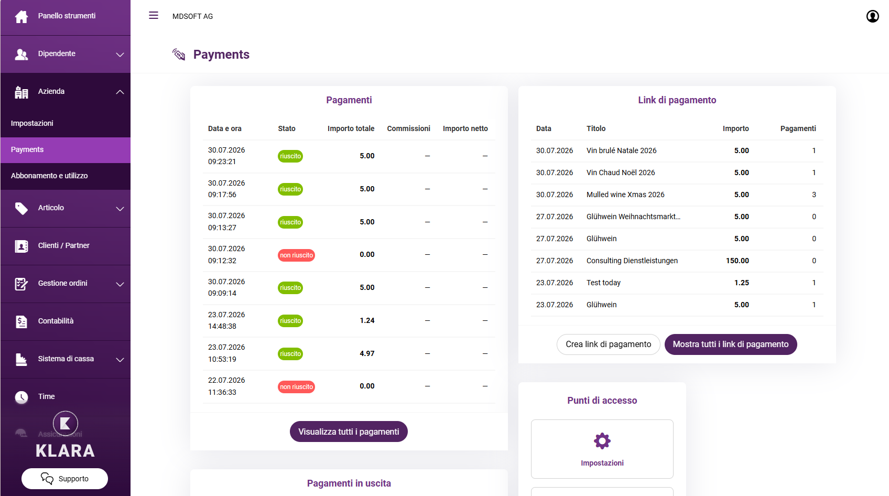Screen dimensions: 889x496
Task: Click the Sistema di cassa icon
Action: [x=21, y=360]
